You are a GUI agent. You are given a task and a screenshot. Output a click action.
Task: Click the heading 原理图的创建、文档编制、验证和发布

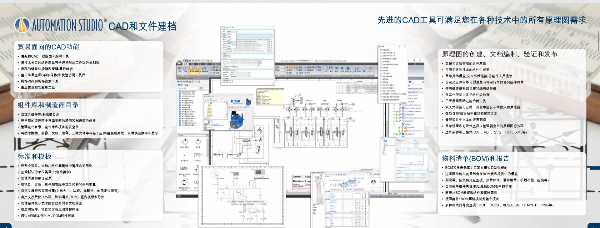tap(500, 54)
